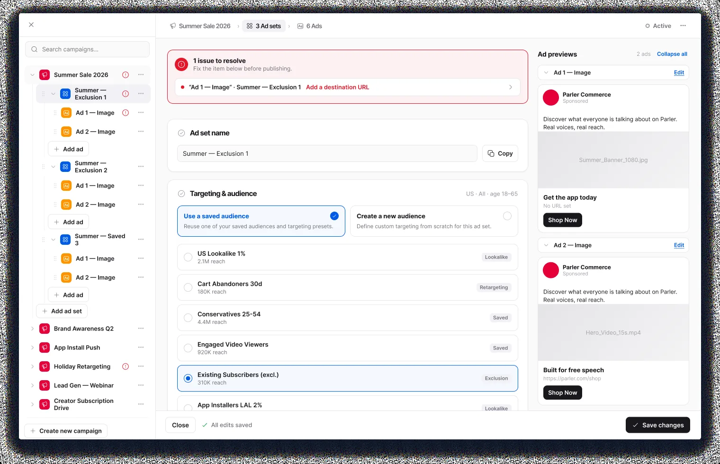The width and height of the screenshot is (720, 464).
Task: Click Add ad set button
Action: click(62, 311)
